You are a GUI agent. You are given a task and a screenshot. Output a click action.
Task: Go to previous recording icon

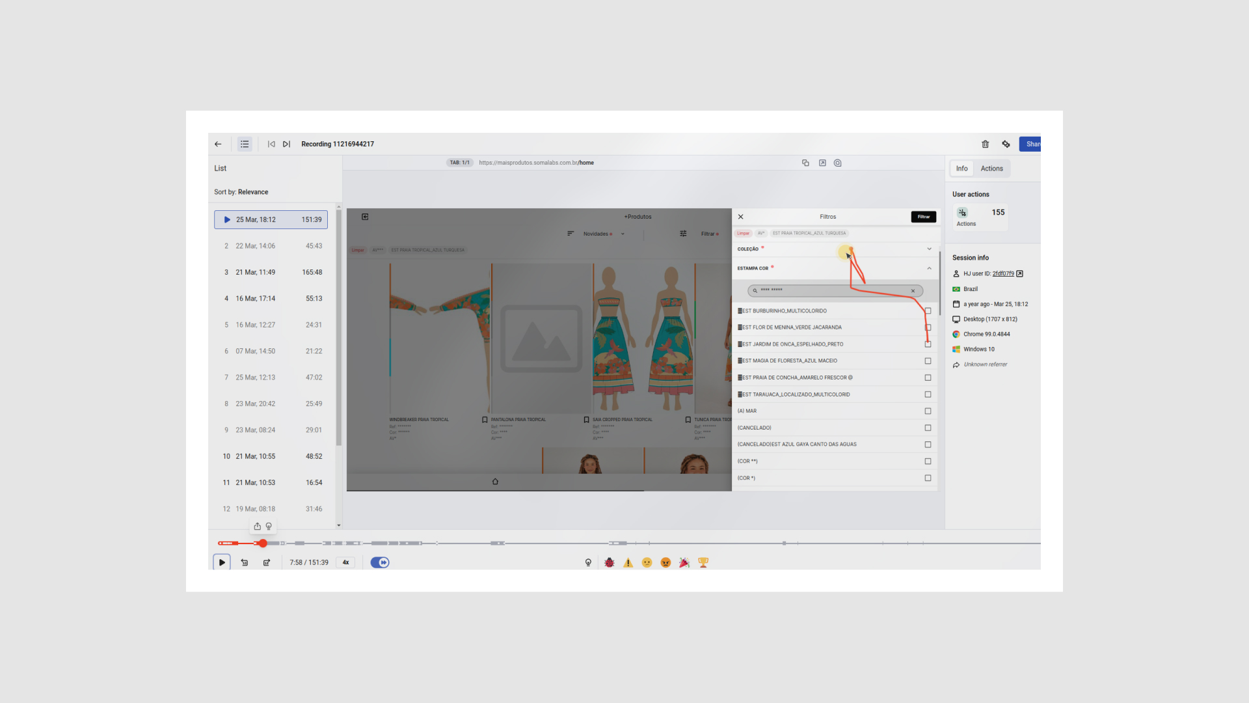click(271, 144)
